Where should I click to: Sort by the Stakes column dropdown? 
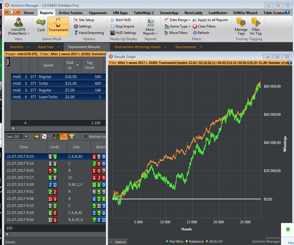click(x=77, y=65)
